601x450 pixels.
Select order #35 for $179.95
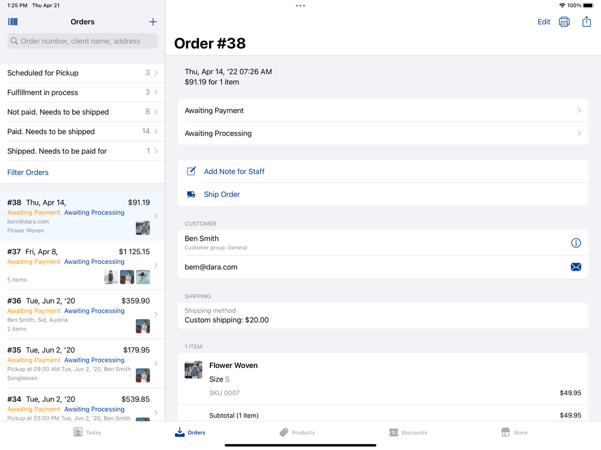point(82,364)
